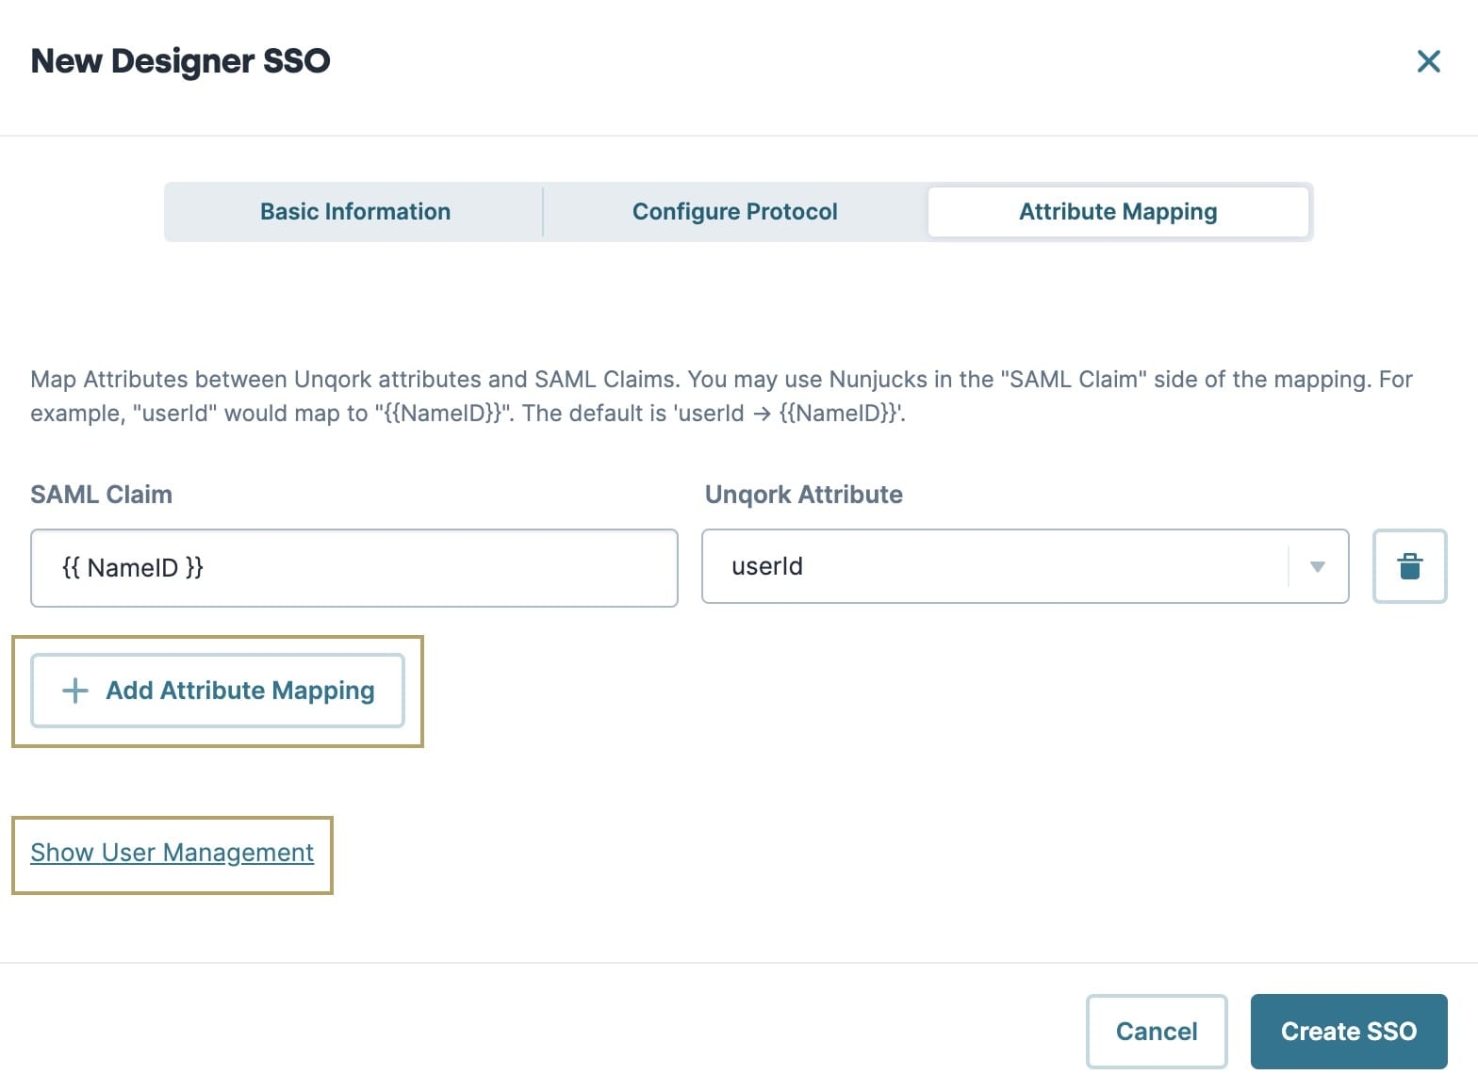
Task: Close the New Designer SSO dialog
Action: point(1428,61)
